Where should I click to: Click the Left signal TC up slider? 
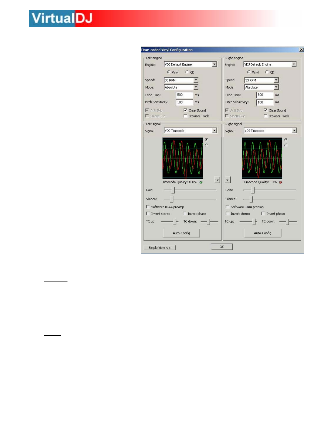point(170,222)
